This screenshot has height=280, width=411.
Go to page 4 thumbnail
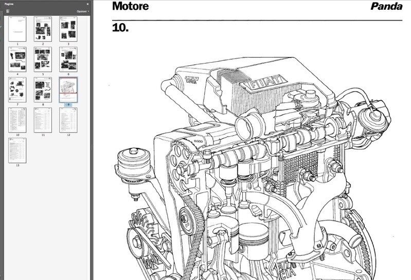[x=17, y=59]
